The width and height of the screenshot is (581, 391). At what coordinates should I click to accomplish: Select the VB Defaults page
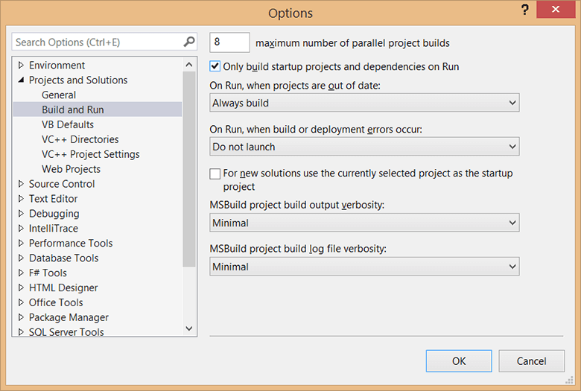(68, 124)
